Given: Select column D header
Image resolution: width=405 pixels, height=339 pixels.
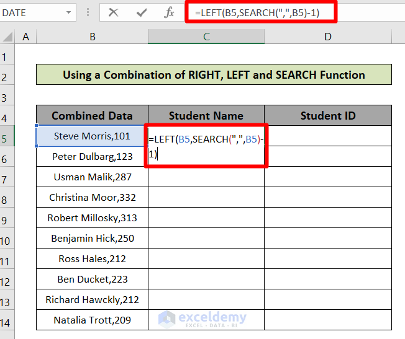Looking at the screenshot, I should (328, 37).
